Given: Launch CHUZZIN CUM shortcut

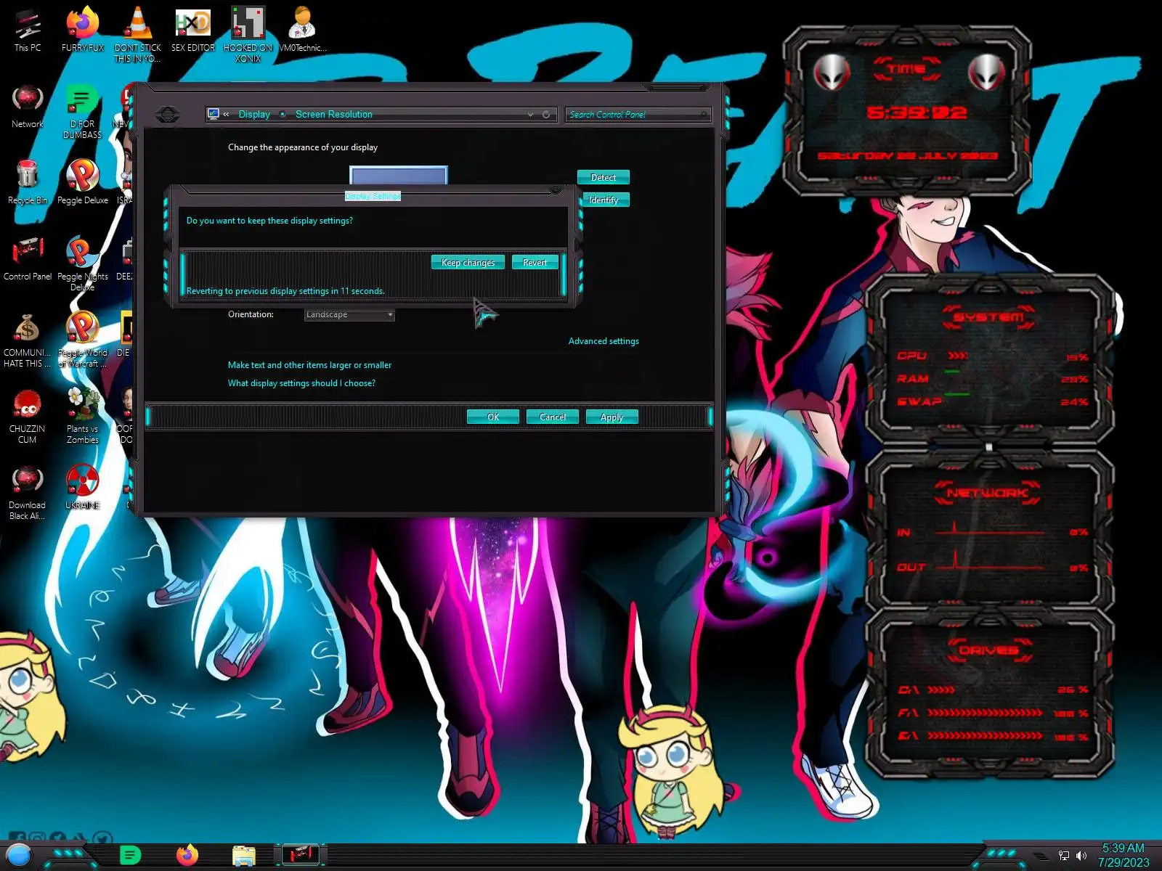Looking at the screenshot, I should [x=28, y=416].
